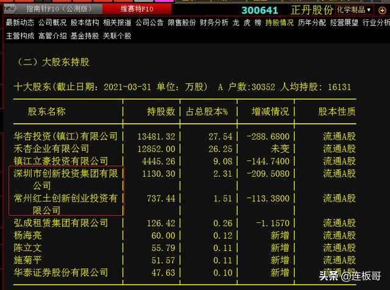Click the plus circle icon at top right
Screen dimensions: 390x290
click(382, 10)
